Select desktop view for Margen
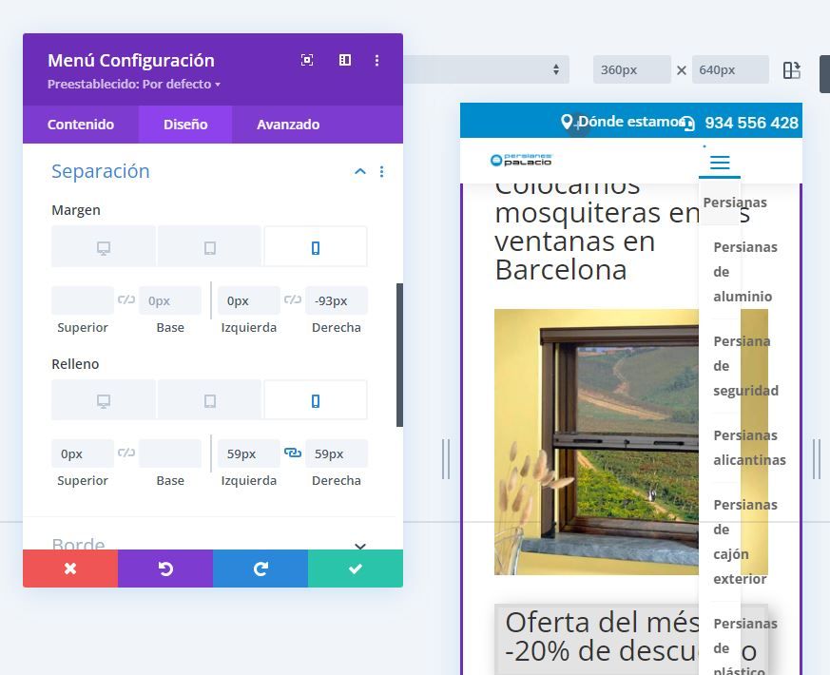 (104, 247)
